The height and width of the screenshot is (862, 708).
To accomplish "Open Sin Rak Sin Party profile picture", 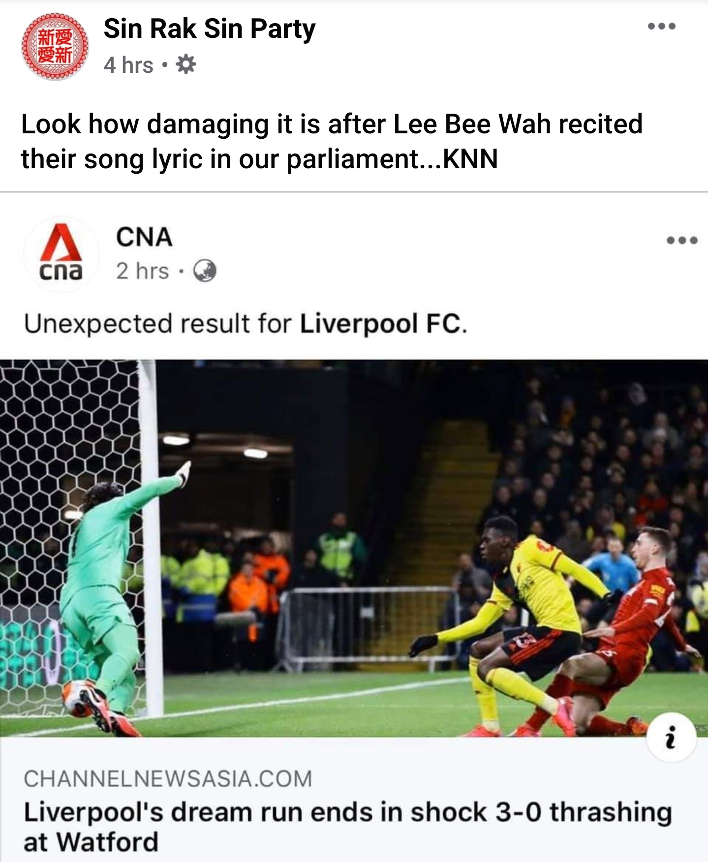I will [55, 47].
